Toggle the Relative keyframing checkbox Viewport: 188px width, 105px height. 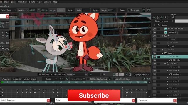88,79
